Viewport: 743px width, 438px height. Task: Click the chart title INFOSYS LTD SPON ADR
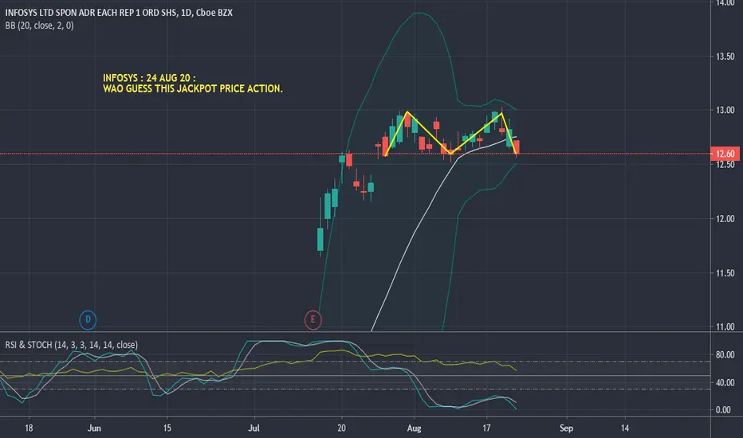tap(119, 13)
